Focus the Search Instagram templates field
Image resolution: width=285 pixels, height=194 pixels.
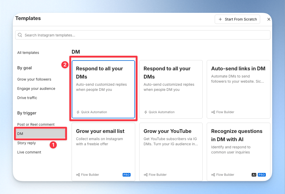143,35
